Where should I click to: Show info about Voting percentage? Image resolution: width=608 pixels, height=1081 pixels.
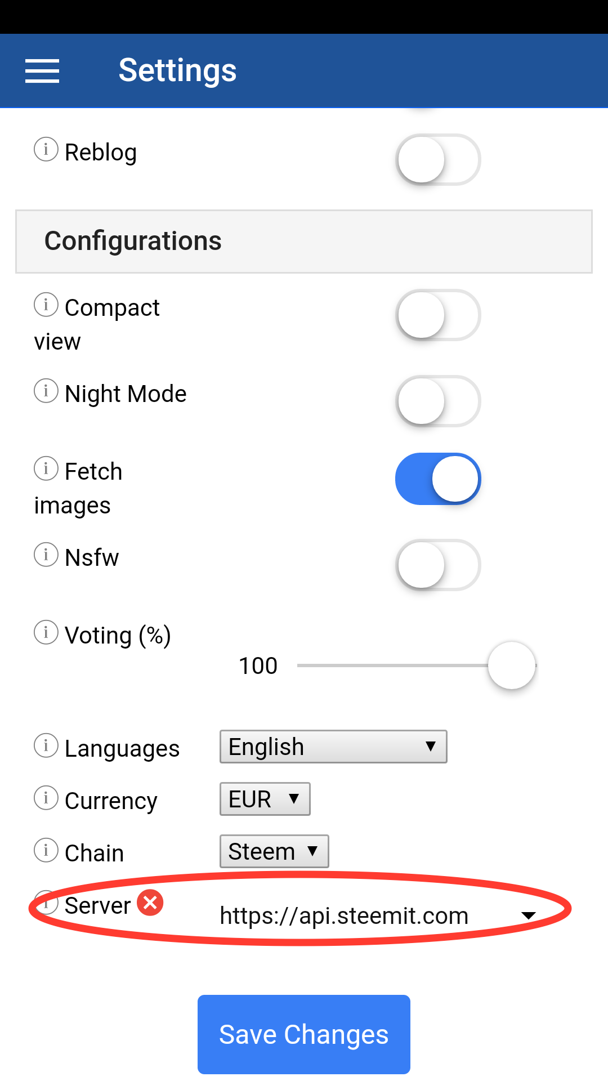coord(46,632)
